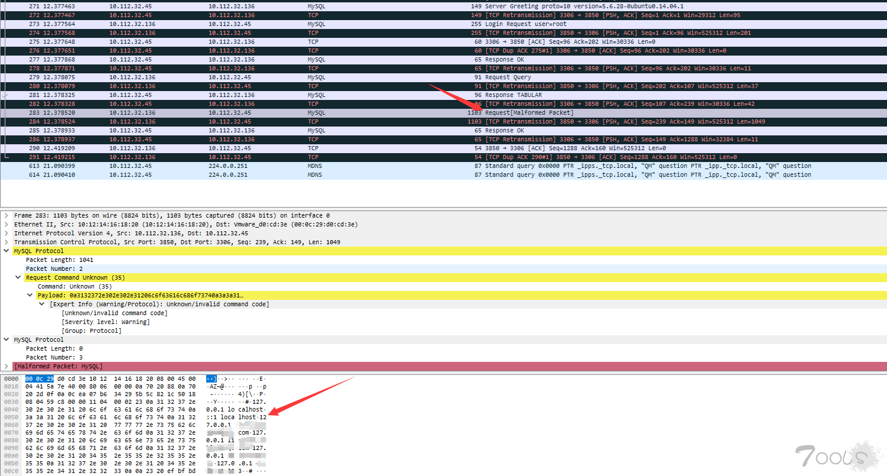Select packet 286 retransmission row
The height and width of the screenshot is (476, 887).
(x=443, y=139)
